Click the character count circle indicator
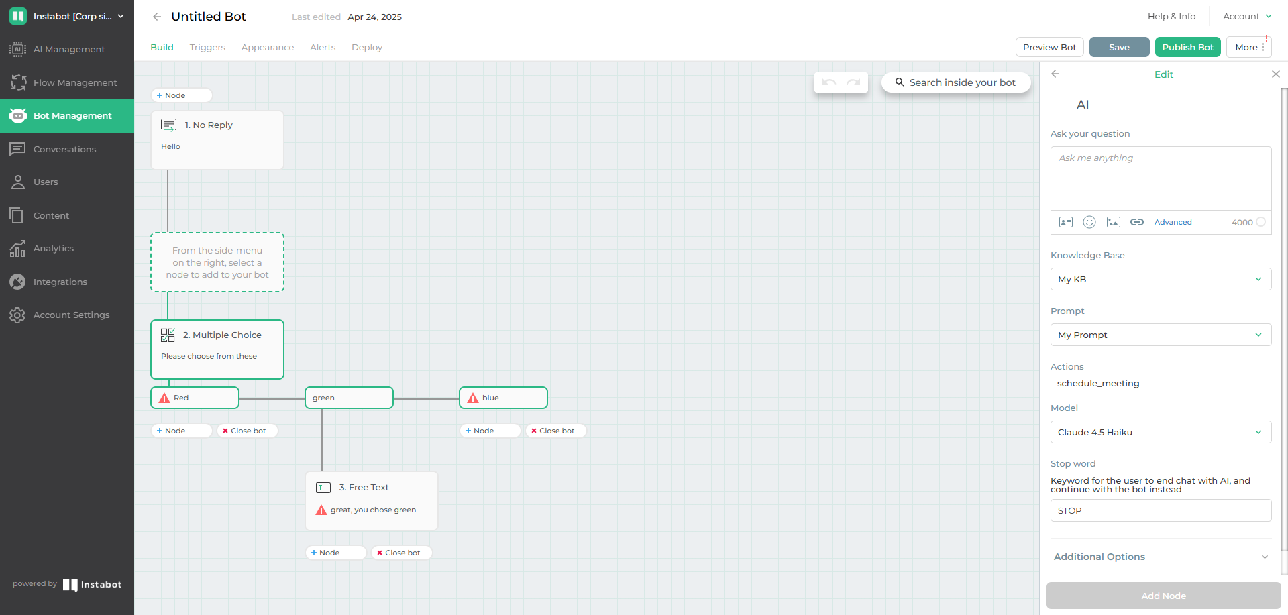 (1260, 222)
